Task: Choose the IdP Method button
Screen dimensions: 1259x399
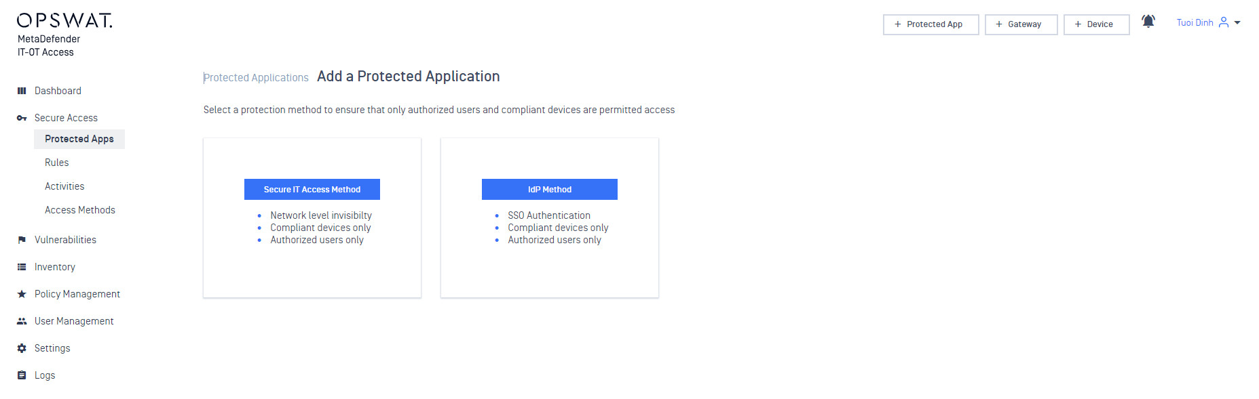Action: (550, 189)
